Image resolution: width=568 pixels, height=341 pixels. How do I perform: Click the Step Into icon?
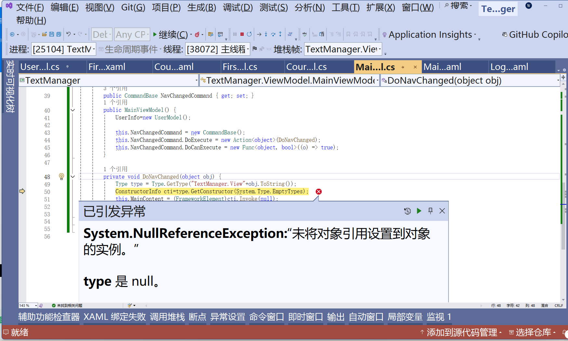[x=266, y=34]
